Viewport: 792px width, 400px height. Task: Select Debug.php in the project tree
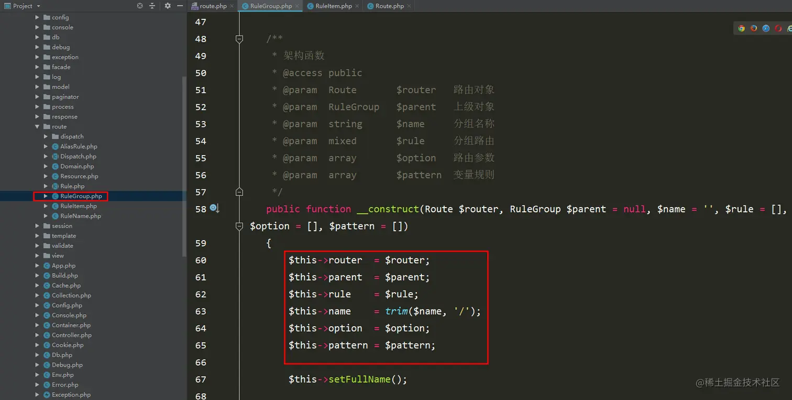point(67,365)
